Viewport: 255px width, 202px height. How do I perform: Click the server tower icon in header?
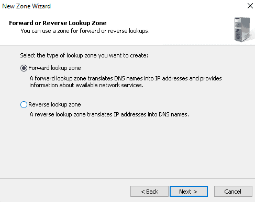242,29
